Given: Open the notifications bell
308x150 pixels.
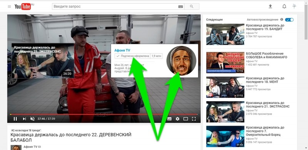Looking at the screenshot, I should (284, 7).
